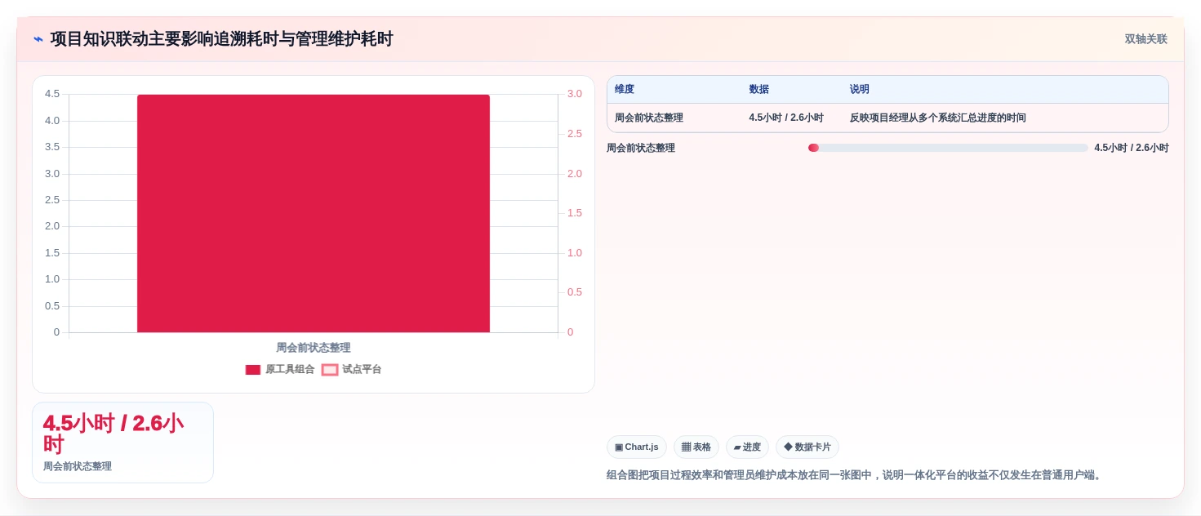1201x516 pixels.
Task: Click the lightning icon beside the title
Action: [38, 39]
